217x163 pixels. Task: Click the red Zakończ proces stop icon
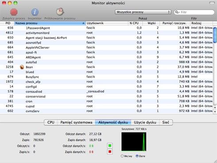point(14,12)
